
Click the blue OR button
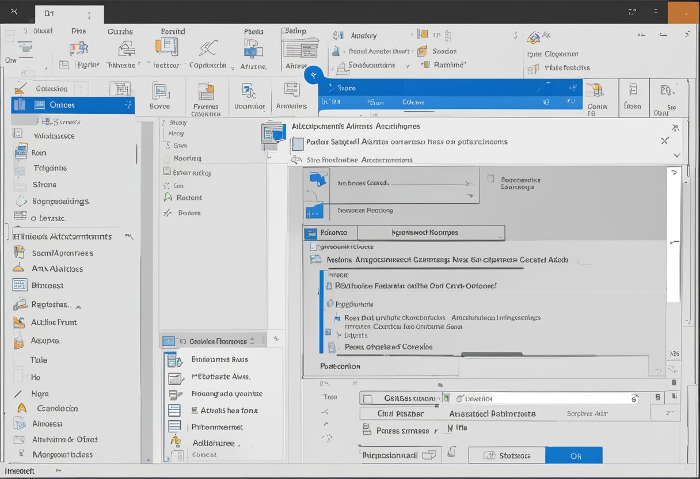[x=573, y=455]
